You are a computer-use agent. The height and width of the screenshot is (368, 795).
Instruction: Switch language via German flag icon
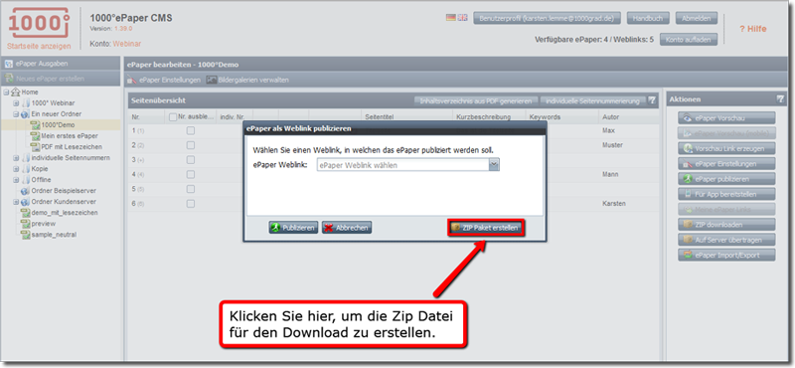451,18
